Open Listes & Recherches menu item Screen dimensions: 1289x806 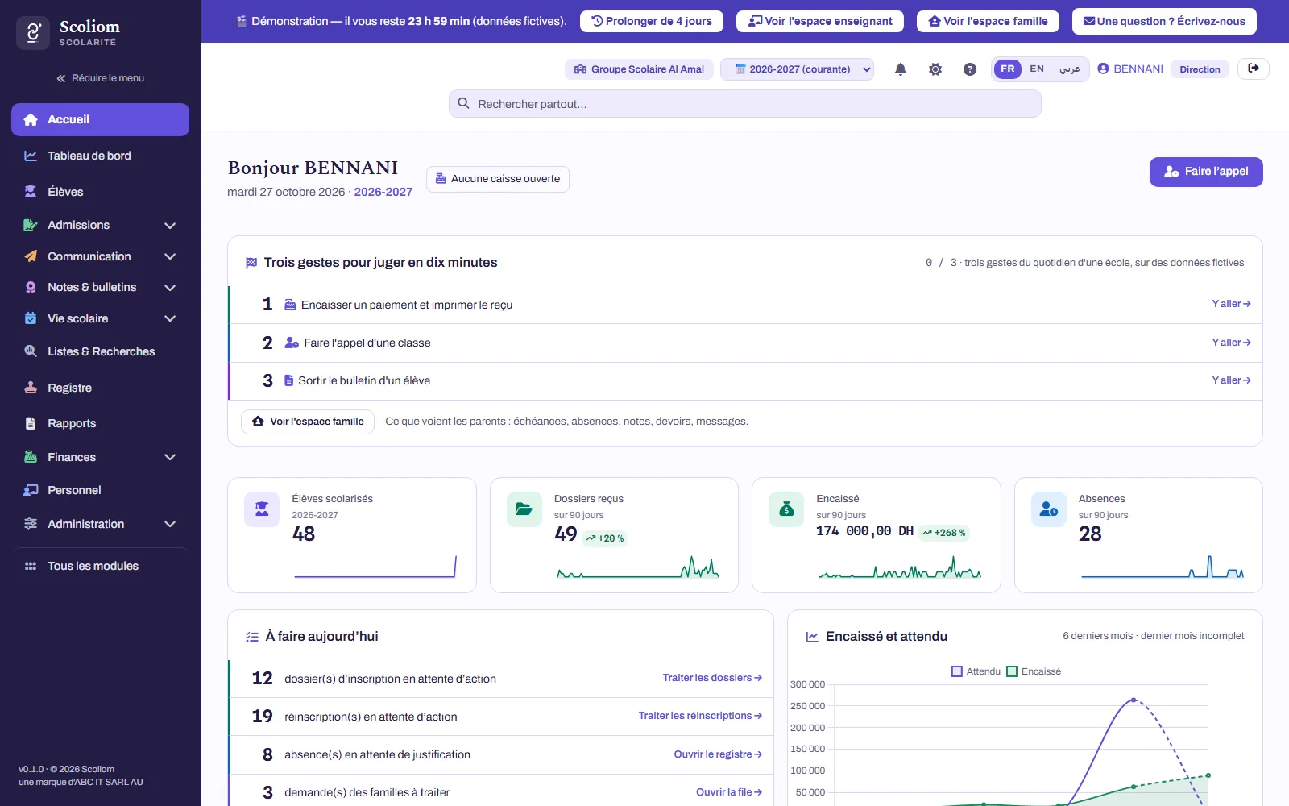click(x=100, y=351)
